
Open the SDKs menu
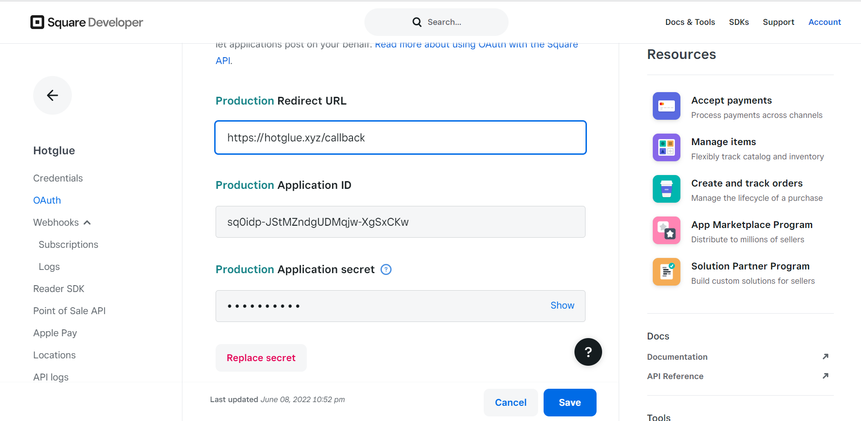(739, 22)
